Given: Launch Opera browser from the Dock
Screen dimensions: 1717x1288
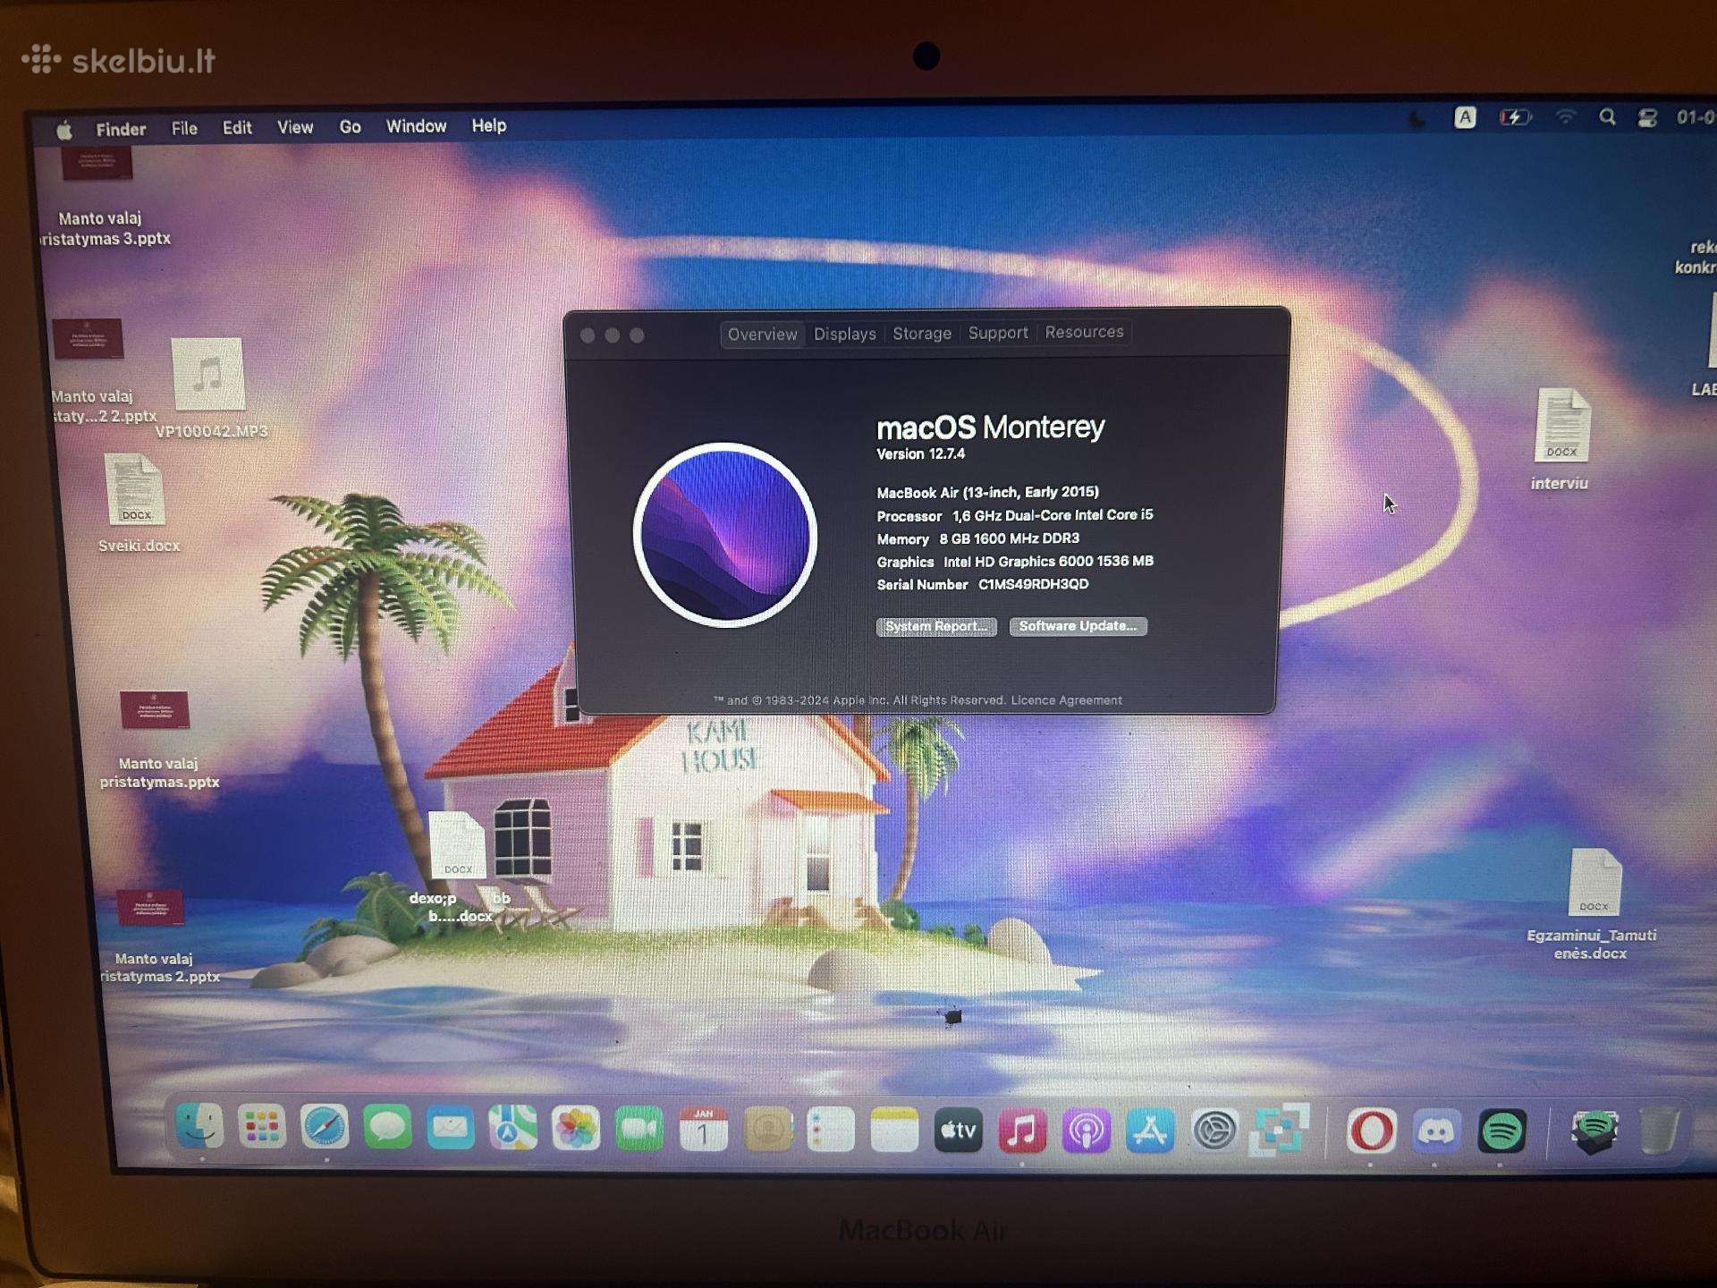Looking at the screenshot, I should pos(1371,1132).
